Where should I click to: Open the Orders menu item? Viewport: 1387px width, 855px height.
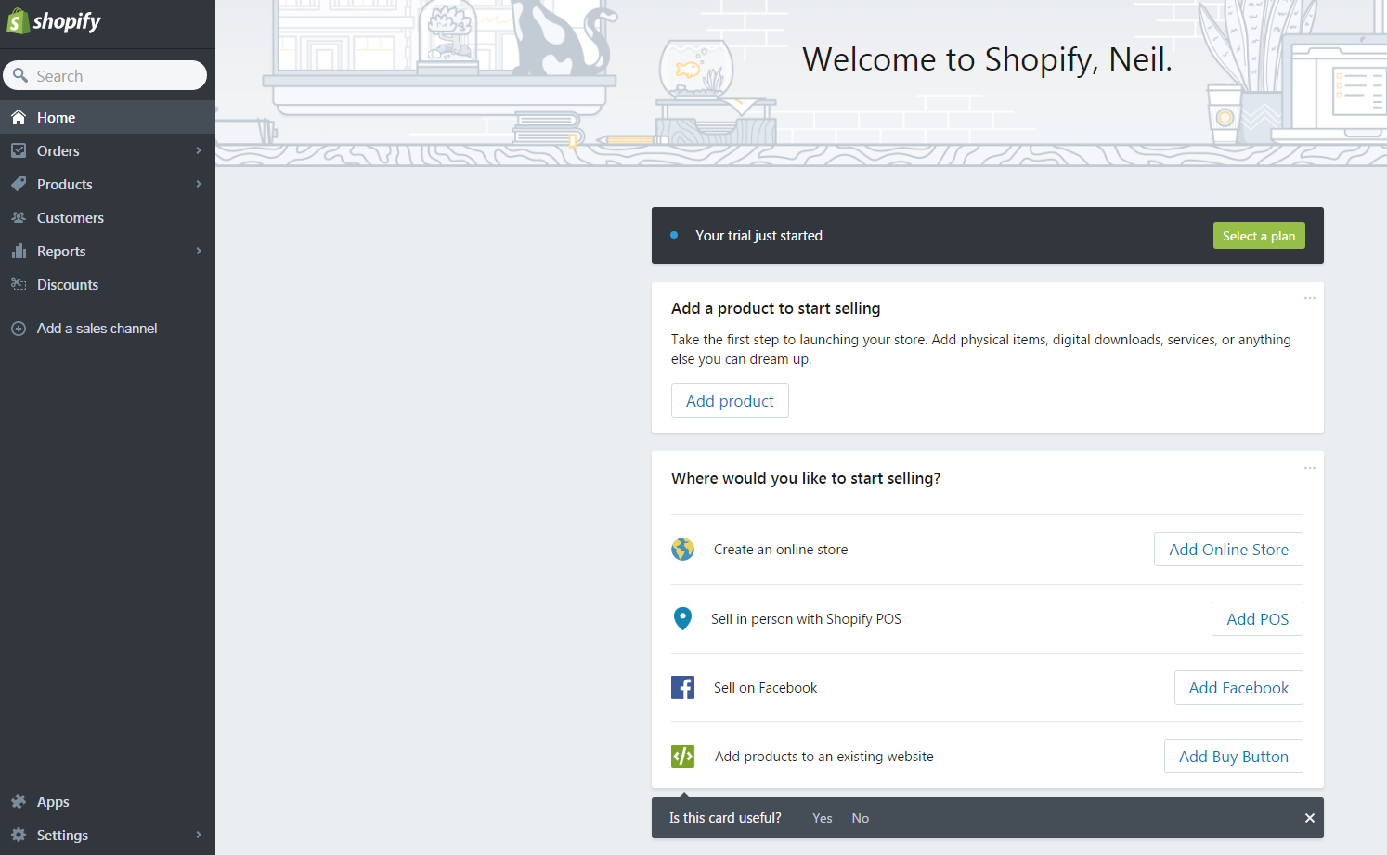pyautogui.click(x=108, y=150)
